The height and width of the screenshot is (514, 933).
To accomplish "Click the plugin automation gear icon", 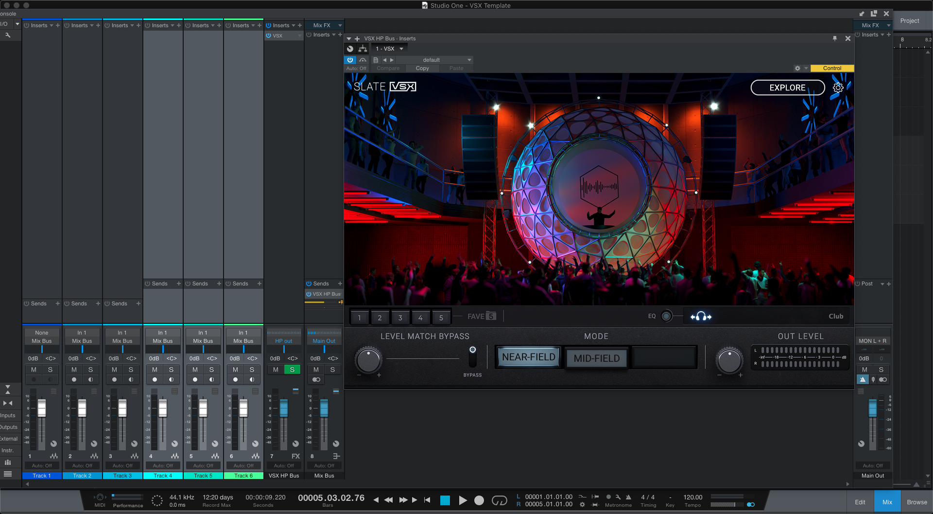I will tap(797, 68).
